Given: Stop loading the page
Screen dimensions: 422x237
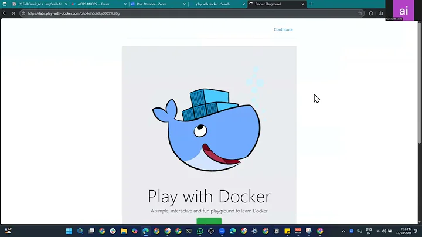Looking at the screenshot, I should 13,13.
